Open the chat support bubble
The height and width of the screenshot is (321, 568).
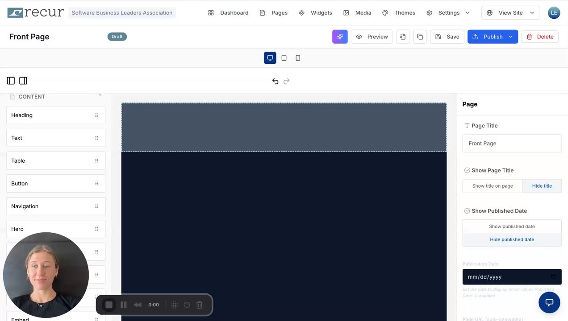point(549,303)
